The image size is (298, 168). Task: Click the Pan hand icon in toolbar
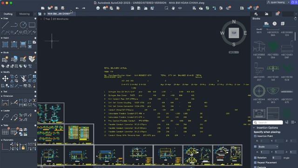click(173, 8)
